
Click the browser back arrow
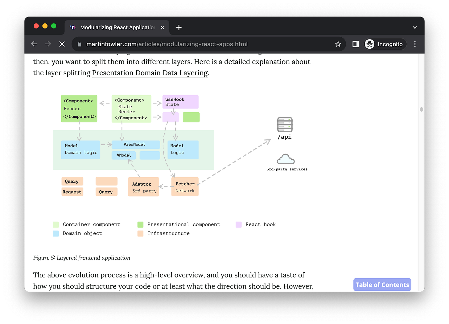[x=34, y=44]
